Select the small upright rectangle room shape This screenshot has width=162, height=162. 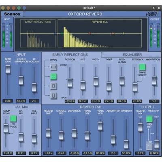[x=53, y=86]
